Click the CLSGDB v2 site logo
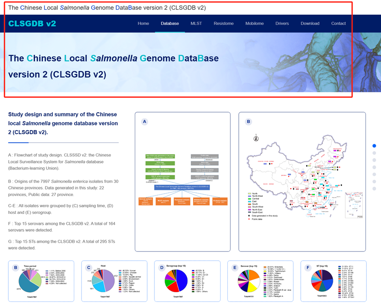Image resolution: width=381 pixels, height=305 pixels. [32, 23]
